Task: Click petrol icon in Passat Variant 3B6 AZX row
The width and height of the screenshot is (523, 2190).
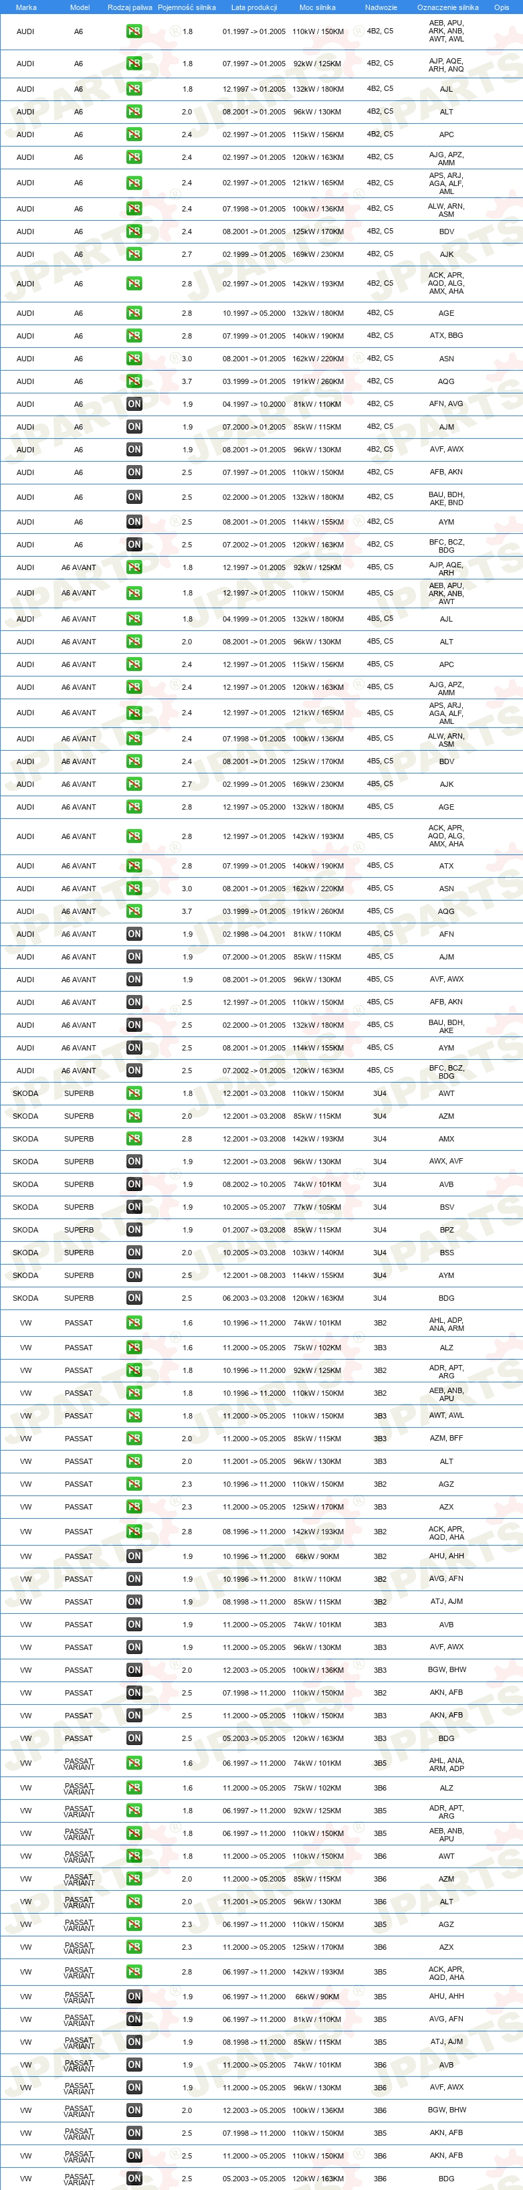Action: tap(134, 1948)
